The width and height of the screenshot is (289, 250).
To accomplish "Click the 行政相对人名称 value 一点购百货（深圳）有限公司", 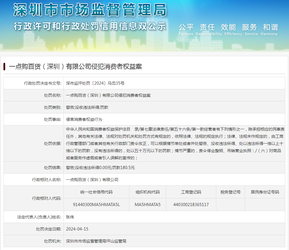I will click(x=92, y=180).
